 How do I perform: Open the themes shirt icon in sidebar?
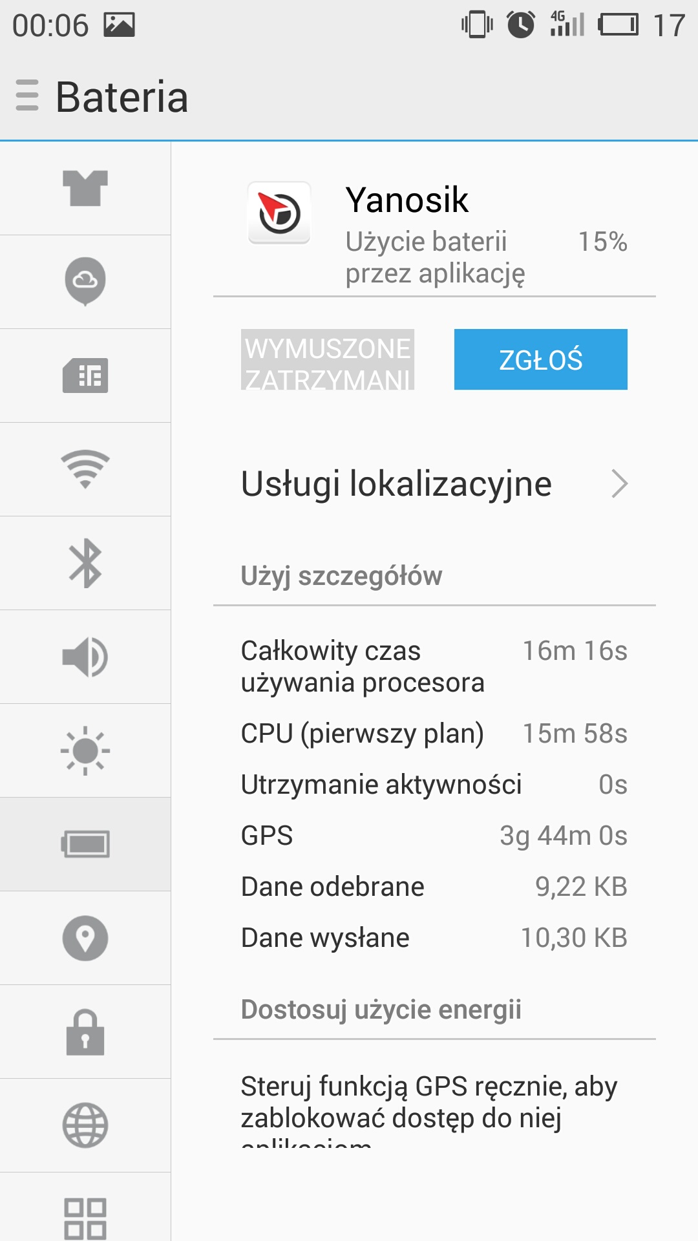85,188
